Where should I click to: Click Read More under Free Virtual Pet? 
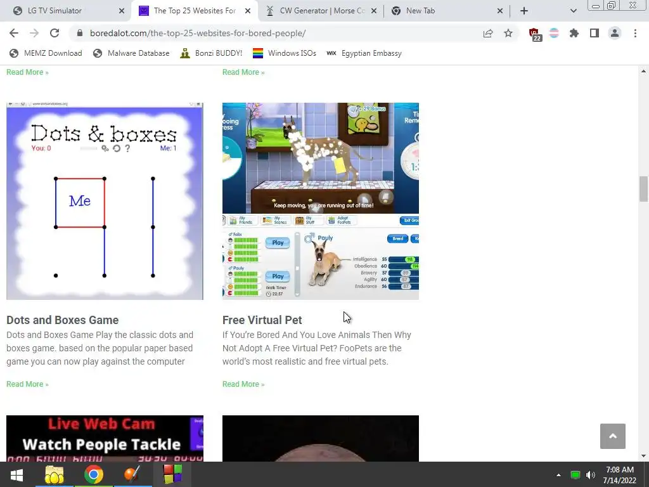point(243,384)
